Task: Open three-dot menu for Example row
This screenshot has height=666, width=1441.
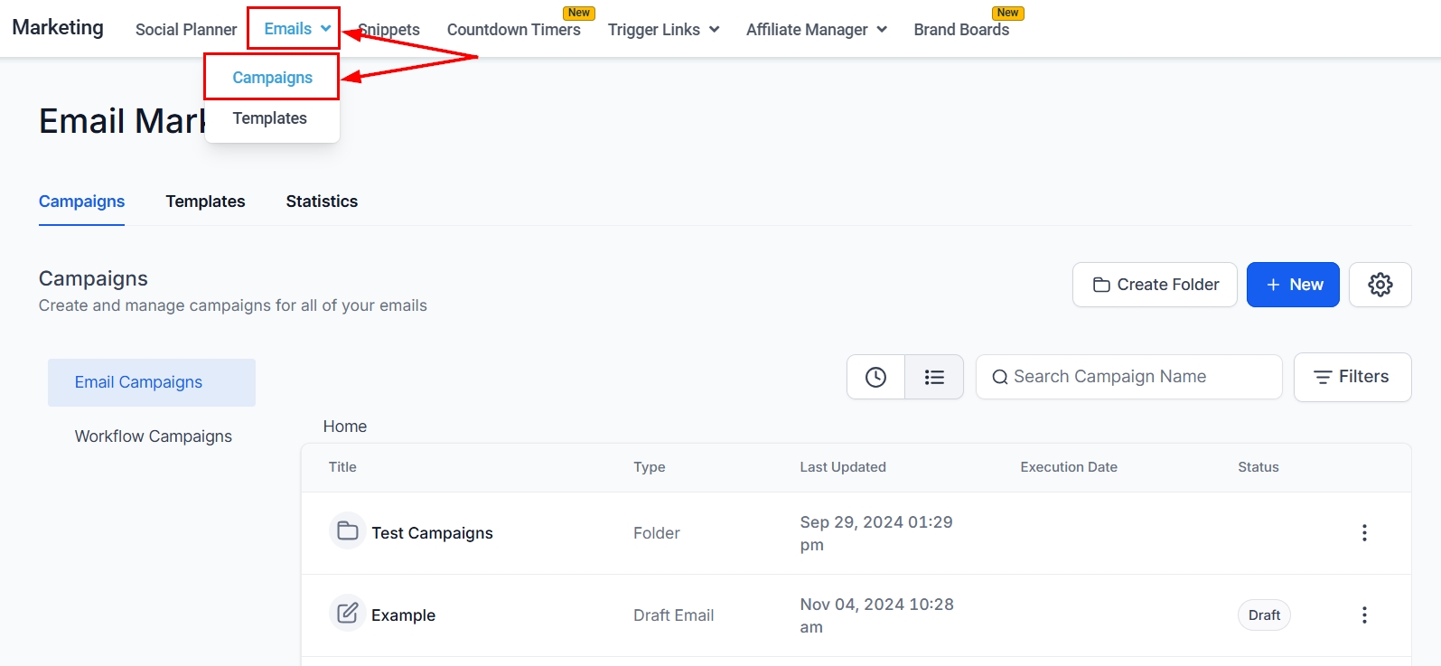Action: [x=1363, y=615]
